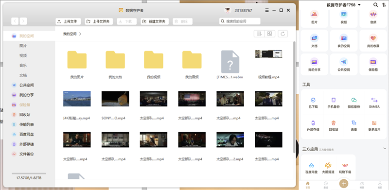The image size is (389, 190).
Task: Click the storage usage bar 17.57GB/1.82TB
Action: pyautogui.click(x=29, y=173)
